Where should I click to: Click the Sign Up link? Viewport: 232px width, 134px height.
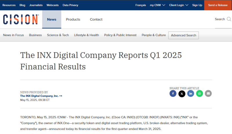[x=197, y=5]
